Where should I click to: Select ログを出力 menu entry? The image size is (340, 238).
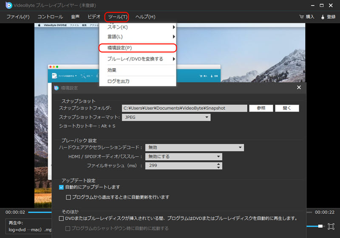138,81
